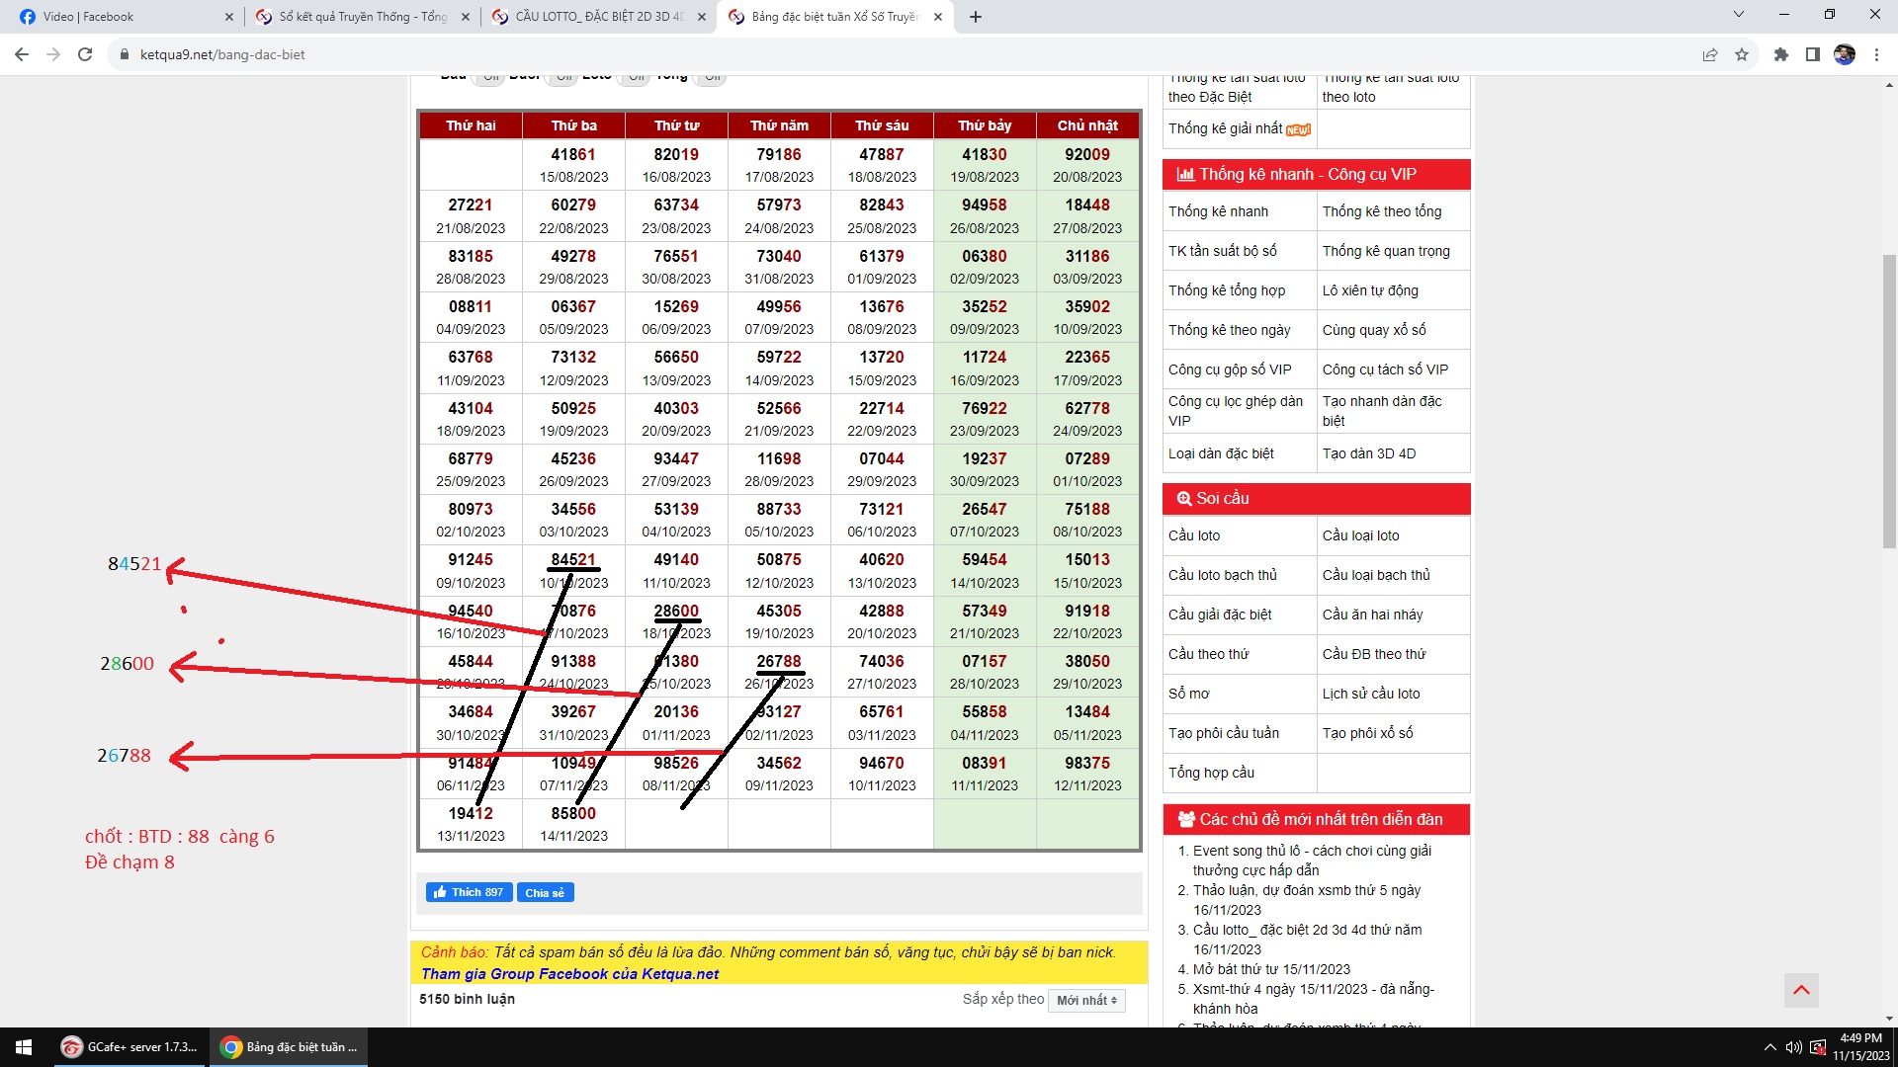Open Chrome's three-dot menu
The image size is (1898, 1067).
click(x=1876, y=54)
